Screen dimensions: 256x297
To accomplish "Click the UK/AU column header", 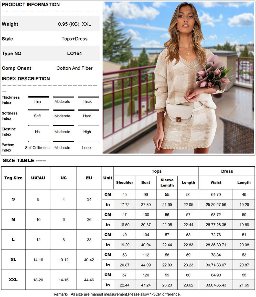I will [38, 178].
